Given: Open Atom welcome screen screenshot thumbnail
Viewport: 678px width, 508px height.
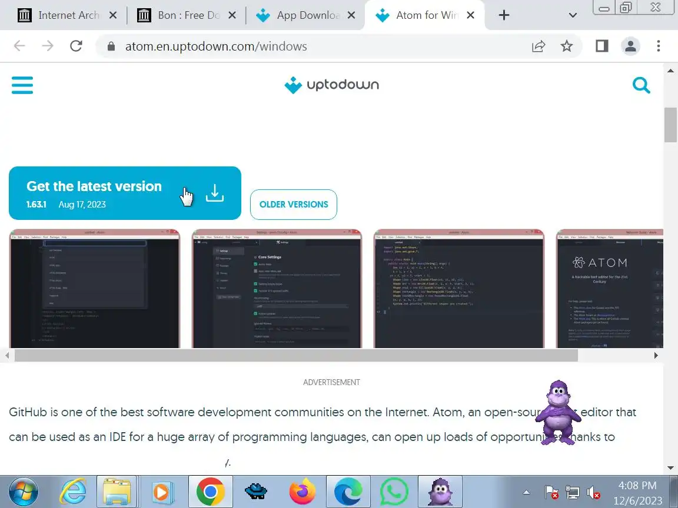Looking at the screenshot, I should tap(610, 289).
